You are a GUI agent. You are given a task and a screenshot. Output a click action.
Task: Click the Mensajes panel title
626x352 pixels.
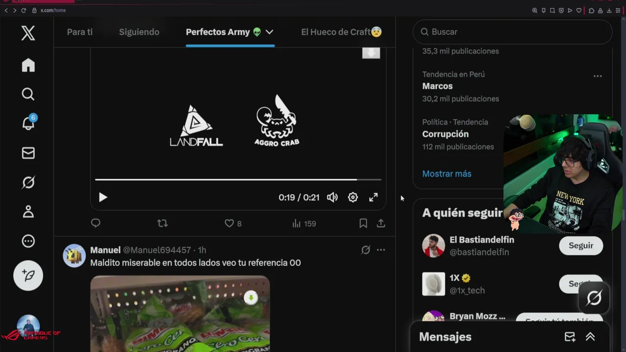pyautogui.click(x=445, y=337)
